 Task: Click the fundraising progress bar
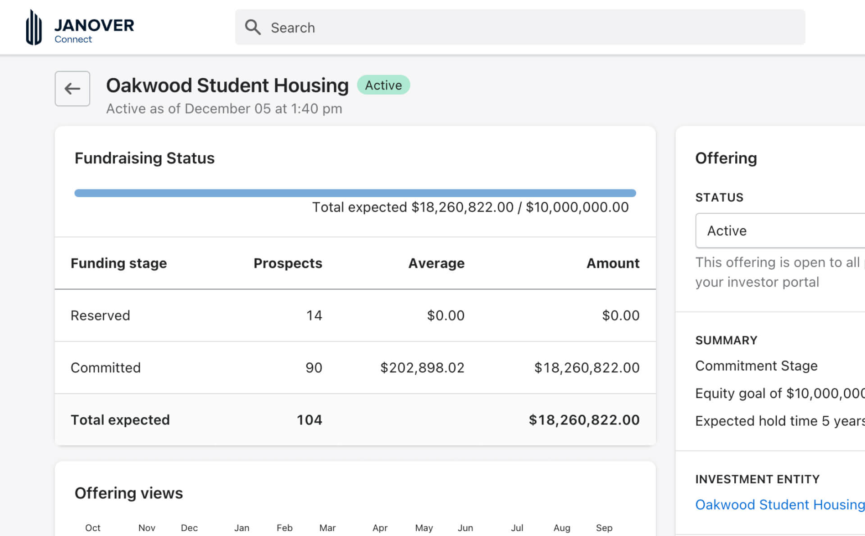pyautogui.click(x=355, y=193)
